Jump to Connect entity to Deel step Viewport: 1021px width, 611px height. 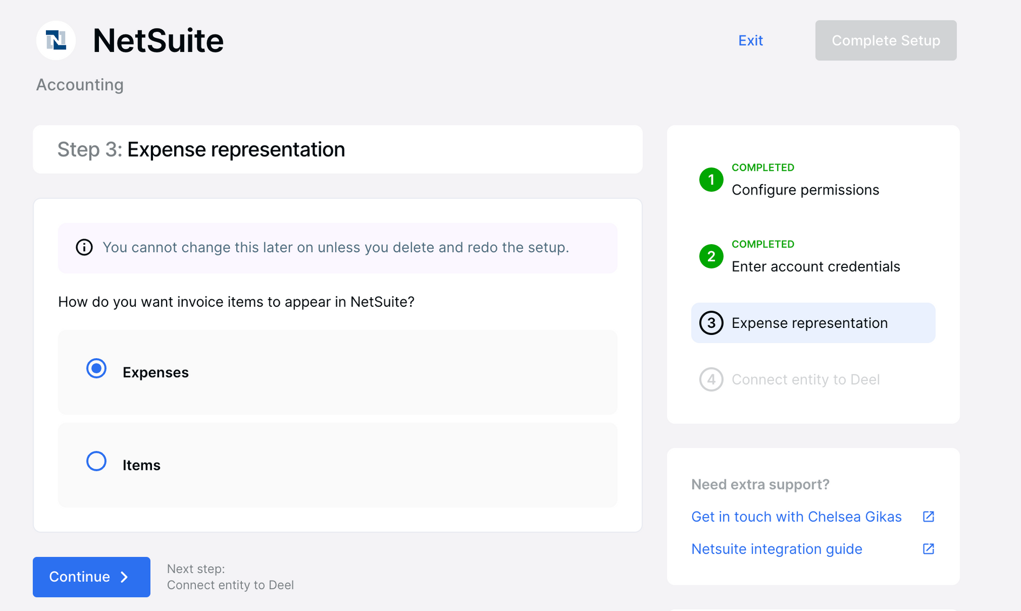coord(805,380)
